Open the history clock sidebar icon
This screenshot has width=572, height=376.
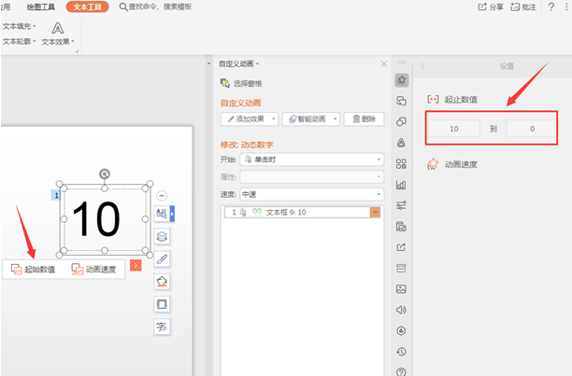click(x=401, y=352)
